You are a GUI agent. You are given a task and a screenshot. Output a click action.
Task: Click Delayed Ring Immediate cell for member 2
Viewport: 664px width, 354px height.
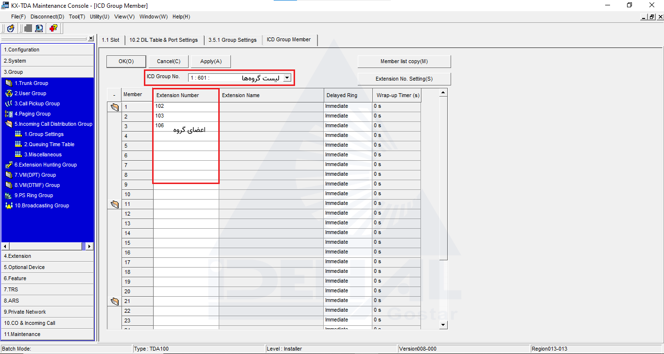pos(348,117)
